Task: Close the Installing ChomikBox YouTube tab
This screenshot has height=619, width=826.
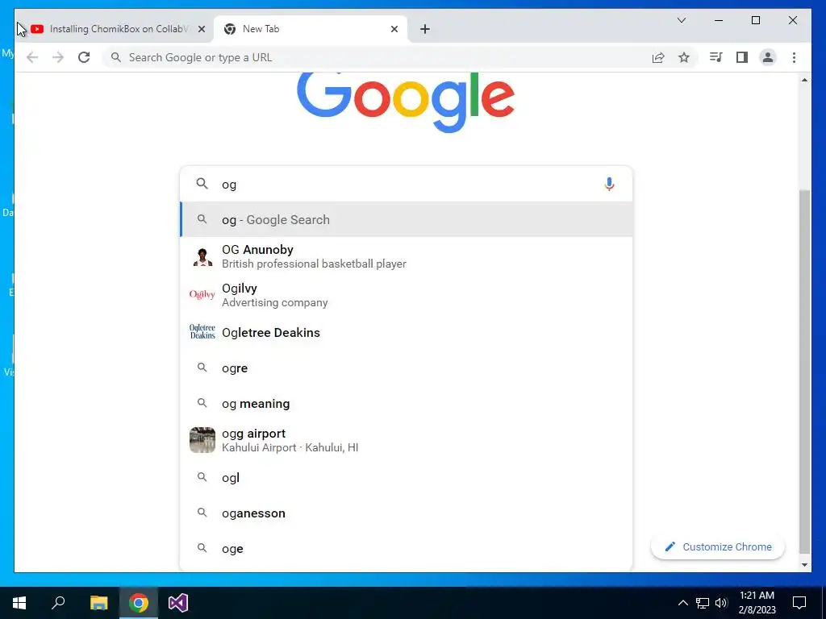Action: (x=201, y=29)
